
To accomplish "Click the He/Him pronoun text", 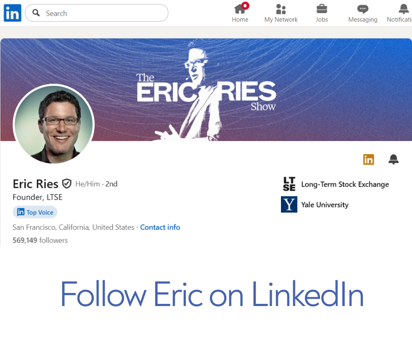I will [88, 184].
